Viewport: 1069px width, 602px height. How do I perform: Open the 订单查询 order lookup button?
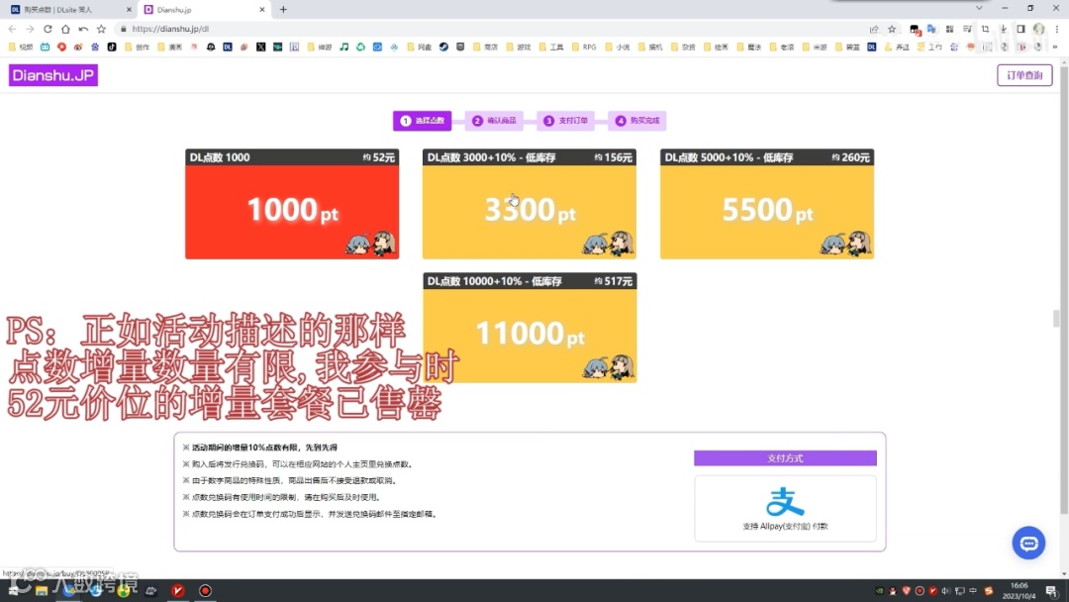[x=1024, y=75]
